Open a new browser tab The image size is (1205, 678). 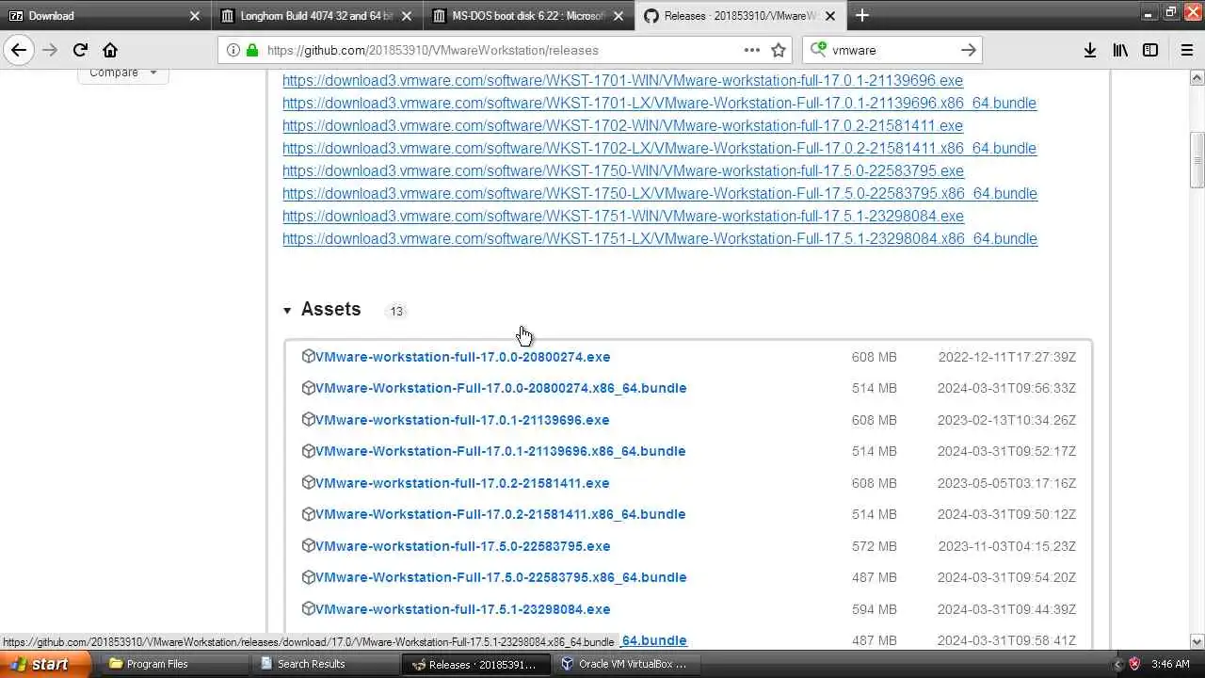(x=862, y=15)
